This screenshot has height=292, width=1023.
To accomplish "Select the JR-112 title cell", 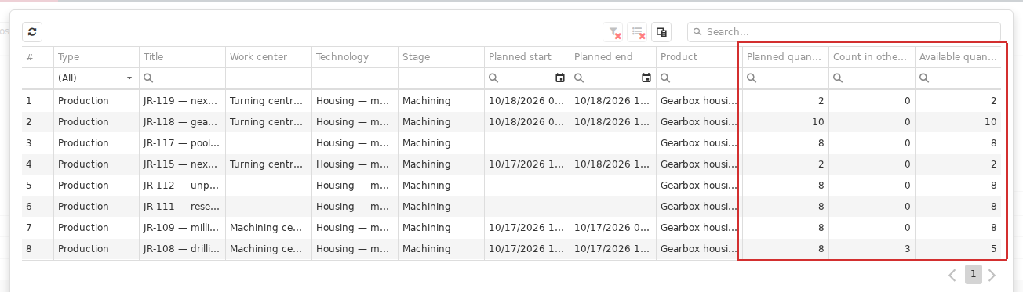I will tap(183, 186).
